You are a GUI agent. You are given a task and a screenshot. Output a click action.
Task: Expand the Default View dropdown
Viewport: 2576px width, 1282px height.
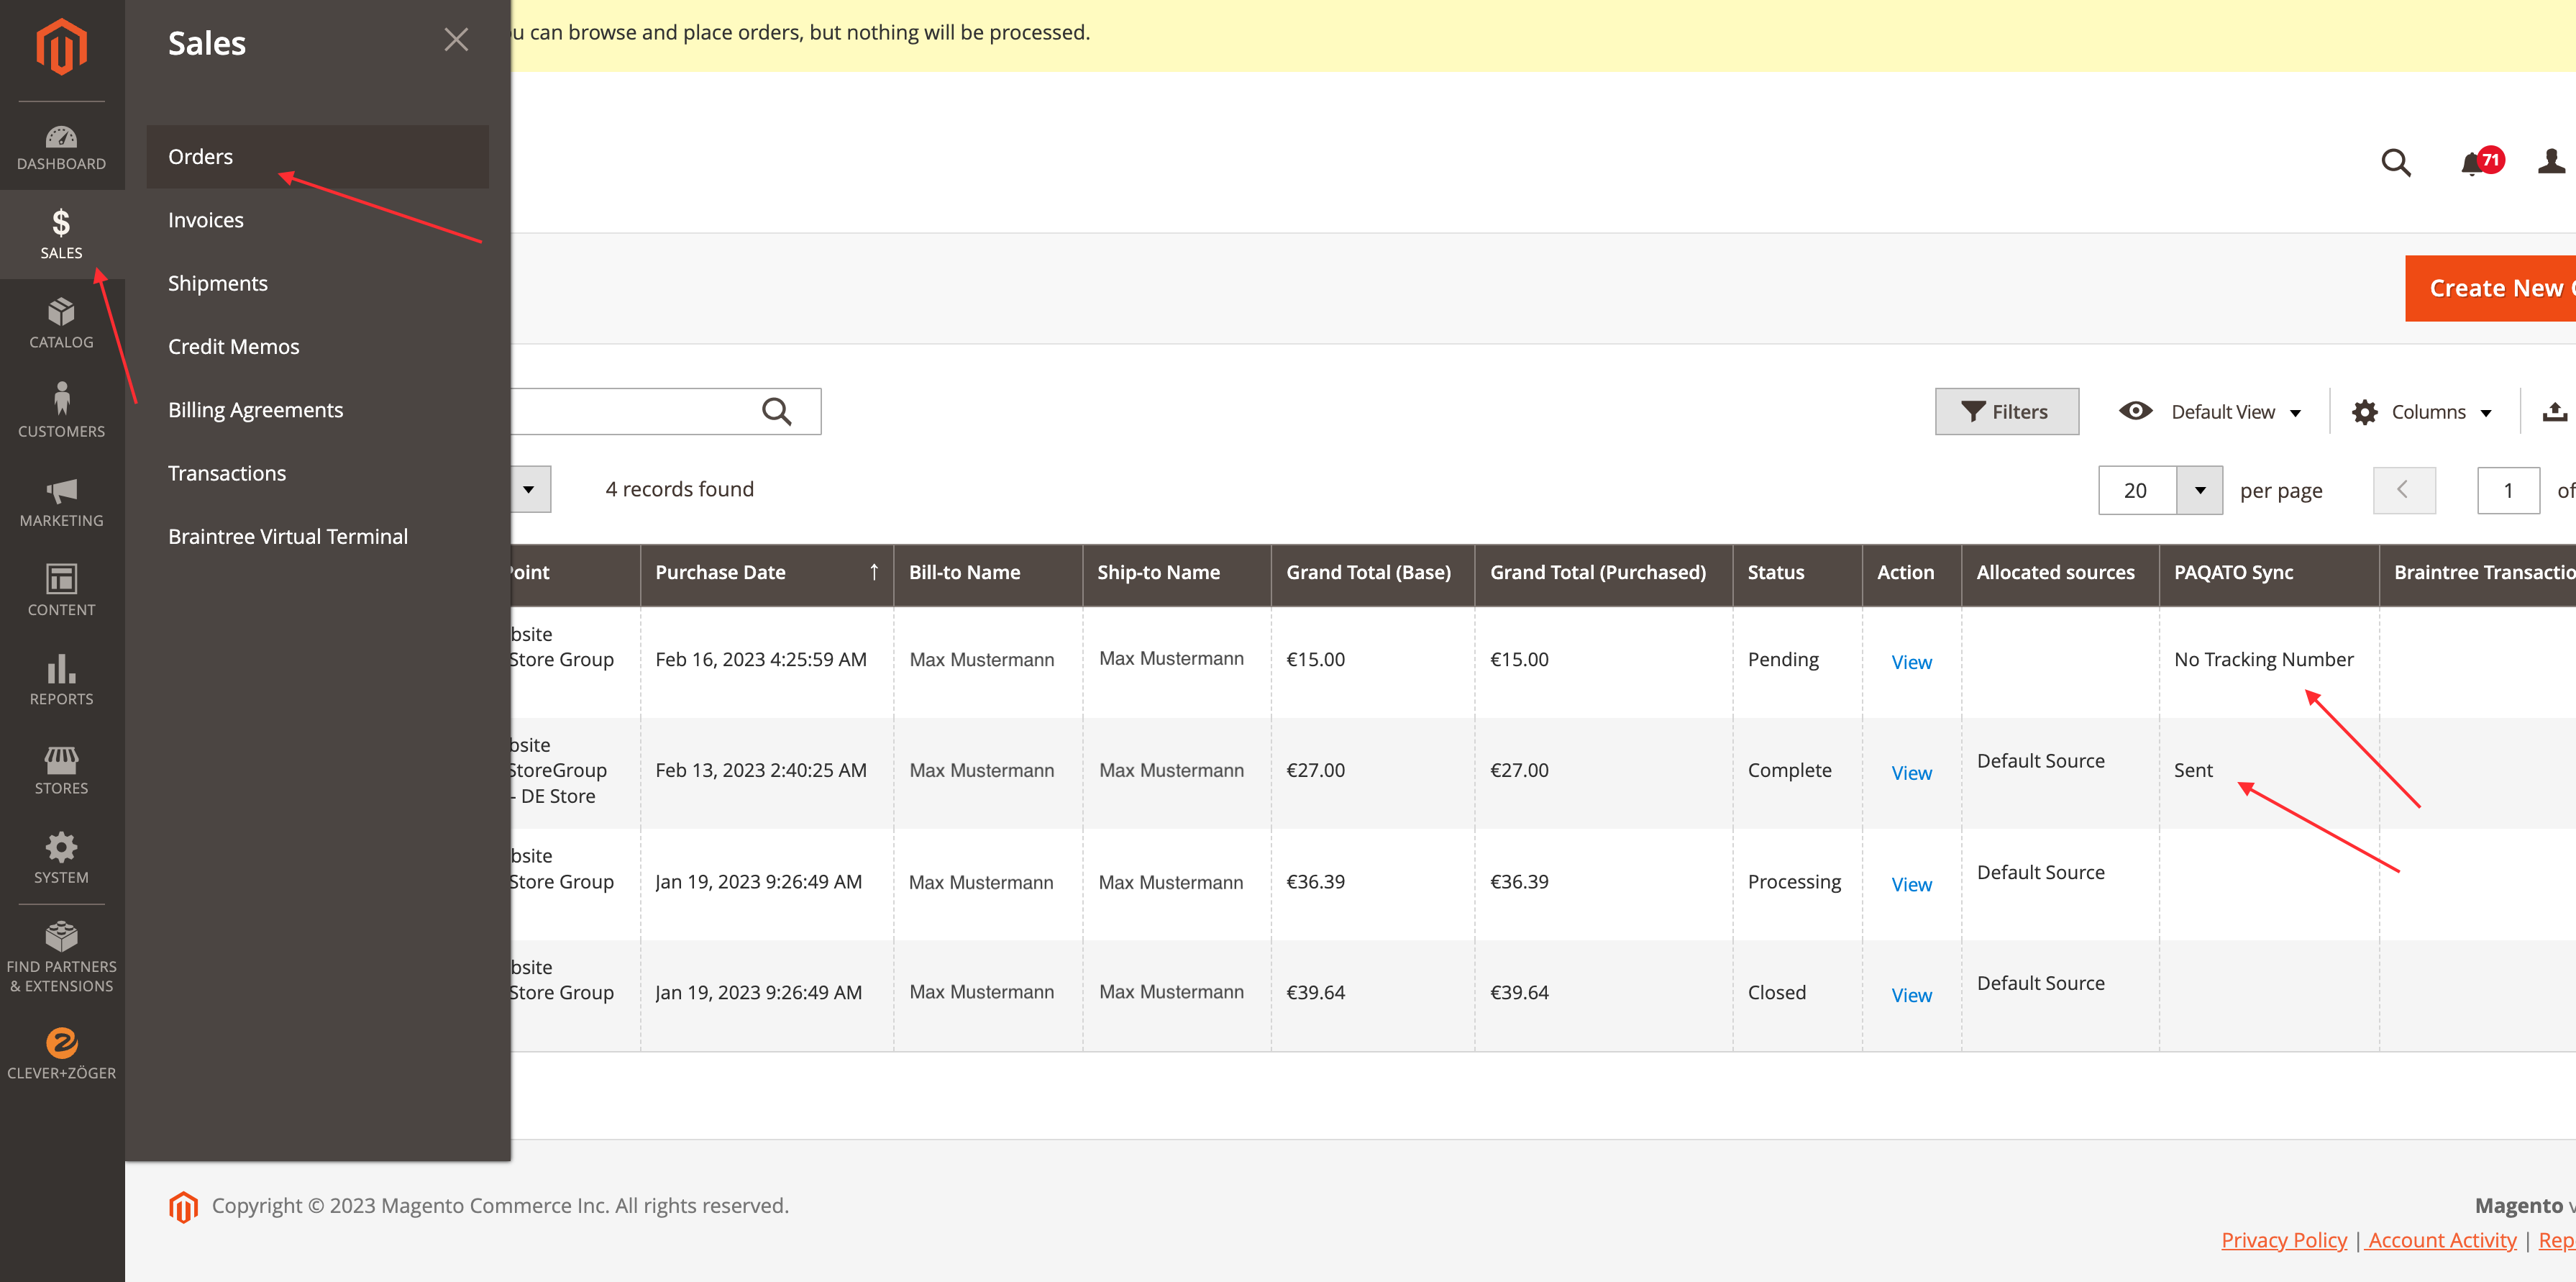pyautogui.click(x=2211, y=411)
